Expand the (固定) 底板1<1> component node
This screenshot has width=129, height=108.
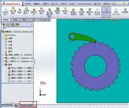point(3,55)
